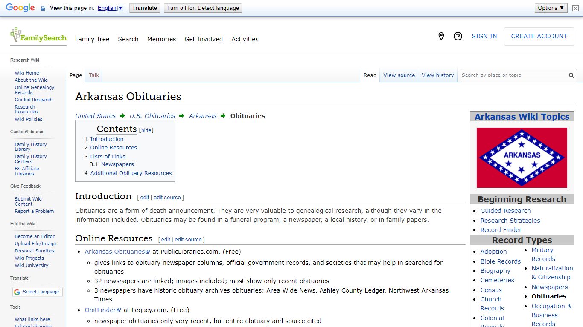Click the search magnifier icon
583x327 pixels.
[571, 75]
